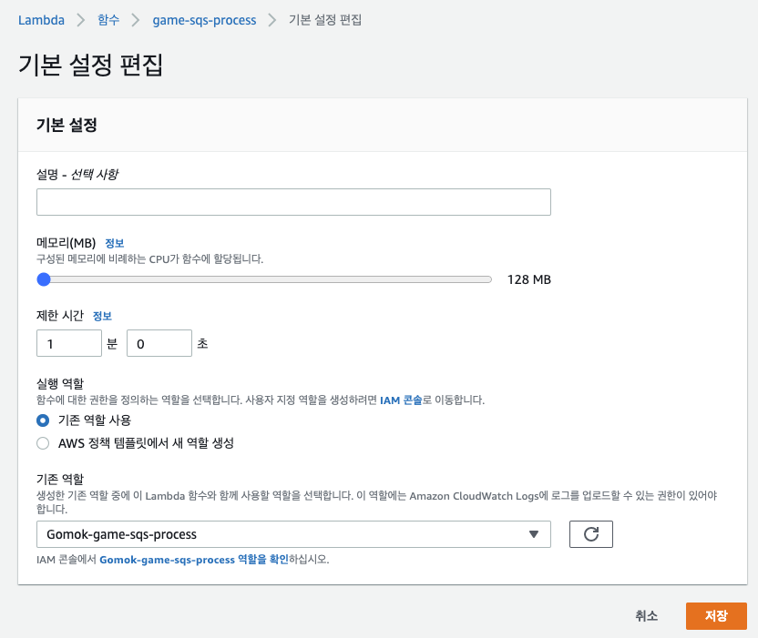Navigate to game-sqs-process breadcrumb
Screen dimensions: 758x638
click(x=204, y=20)
